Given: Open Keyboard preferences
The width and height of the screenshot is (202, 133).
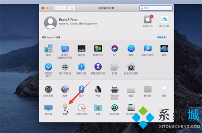Looking at the screenshot, I should (131, 90).
